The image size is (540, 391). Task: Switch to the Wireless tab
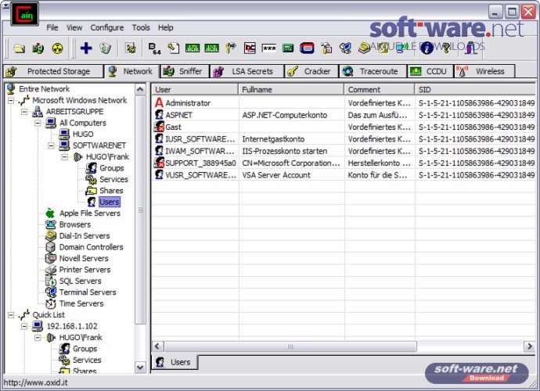coord(484,71)
